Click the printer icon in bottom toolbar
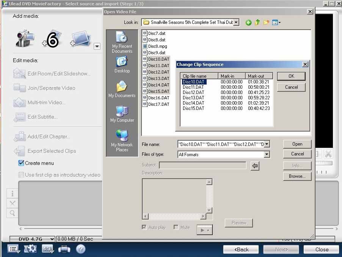Screen dimensions: 342x257 (x=64, y=249)
